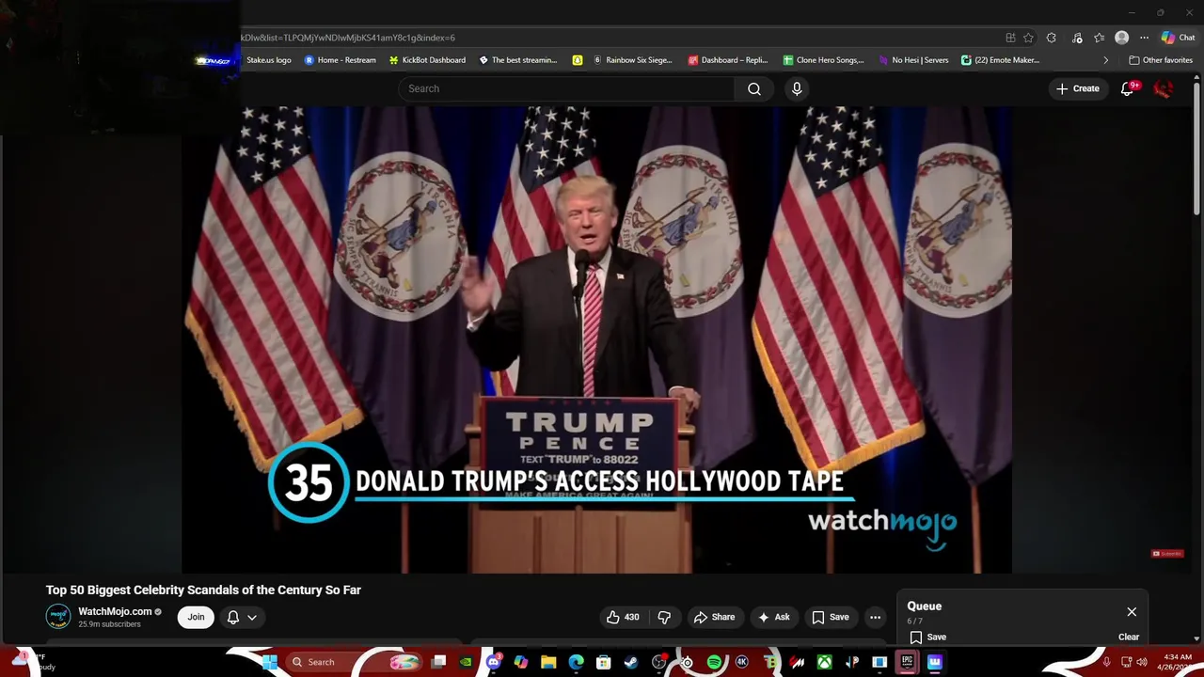Open volume control in the system tray
Viewport: 1204px width, 677px height.
[1142, 662]
